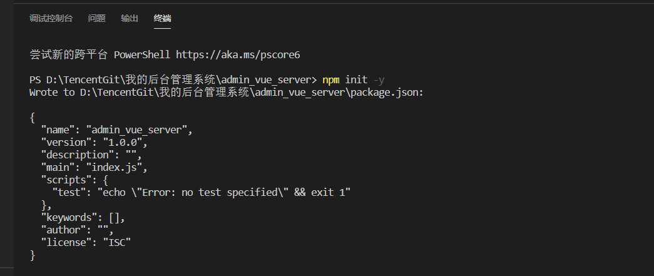Select the 输出 tab
Image resolution: width=654 pixels, height=276 pixels.
tap(130, 18)
